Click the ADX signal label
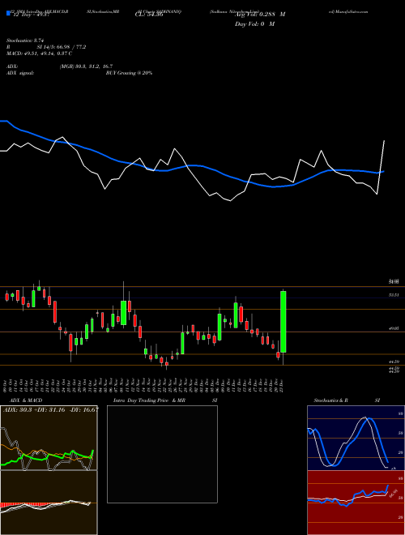Viewport: 405px width, 535px height. 19,73
